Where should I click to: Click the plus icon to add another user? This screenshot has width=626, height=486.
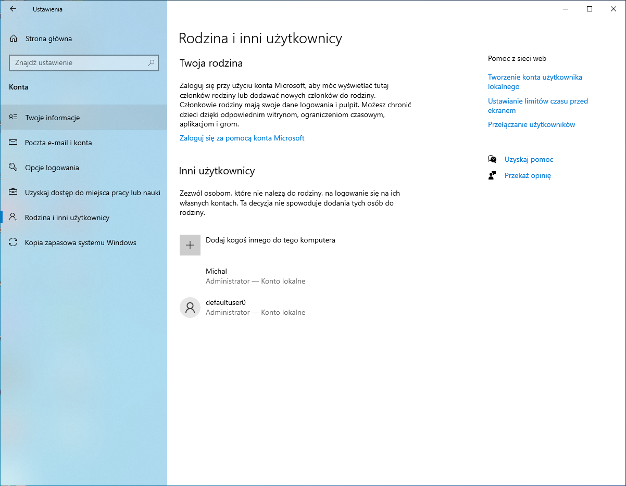point(190,245)
